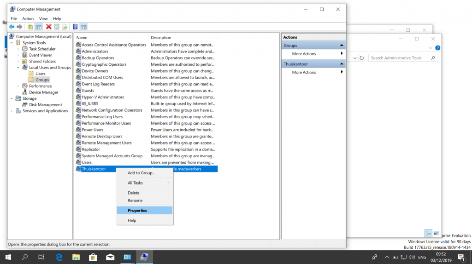Select Event Viewer in the tree
This screenshot has width=472, height=264.
point(41,55)
